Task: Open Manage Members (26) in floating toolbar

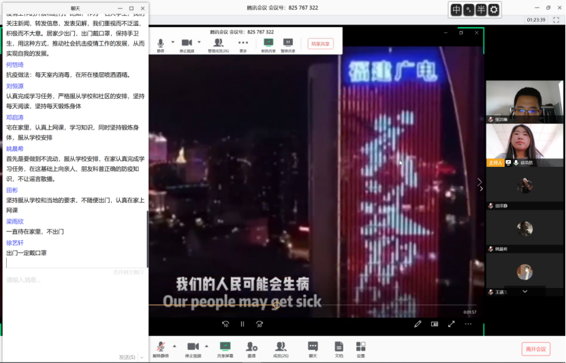Action: (x=218, y=44)
